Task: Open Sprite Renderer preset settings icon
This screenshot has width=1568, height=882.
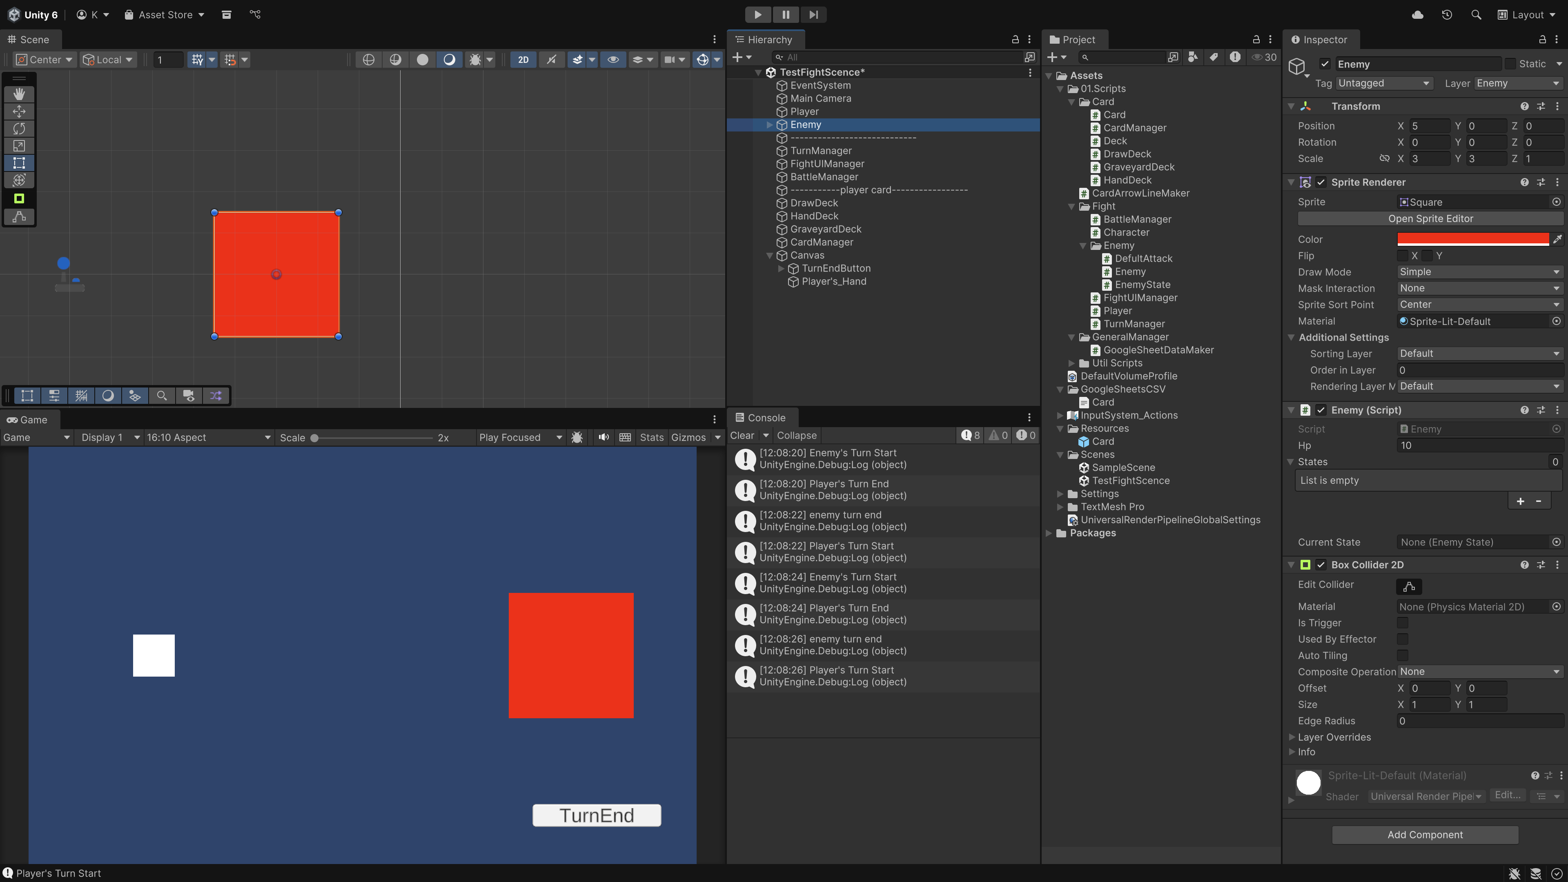Action: (1541, 182)
